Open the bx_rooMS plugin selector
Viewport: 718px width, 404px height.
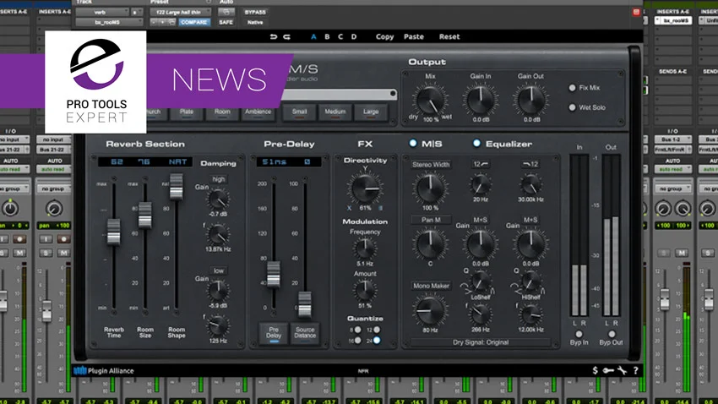click(109, 22)
